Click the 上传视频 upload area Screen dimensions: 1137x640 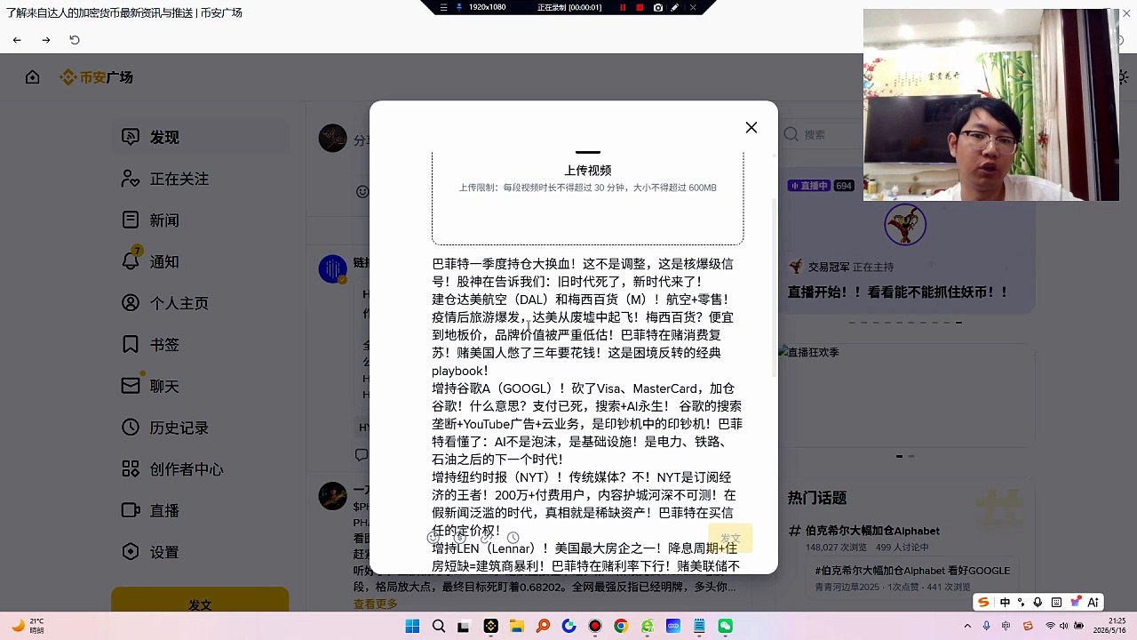point(587,197)
